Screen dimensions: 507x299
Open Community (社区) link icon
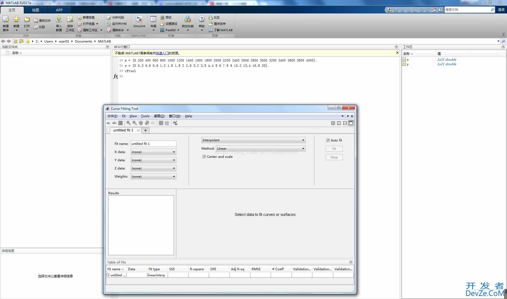[210, 17]
